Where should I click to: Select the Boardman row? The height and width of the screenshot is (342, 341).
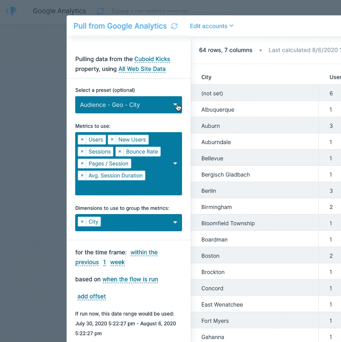[266, 240]
